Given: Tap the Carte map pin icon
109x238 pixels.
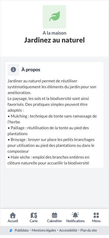Looking at the screenshot, I should coord(34,215).
